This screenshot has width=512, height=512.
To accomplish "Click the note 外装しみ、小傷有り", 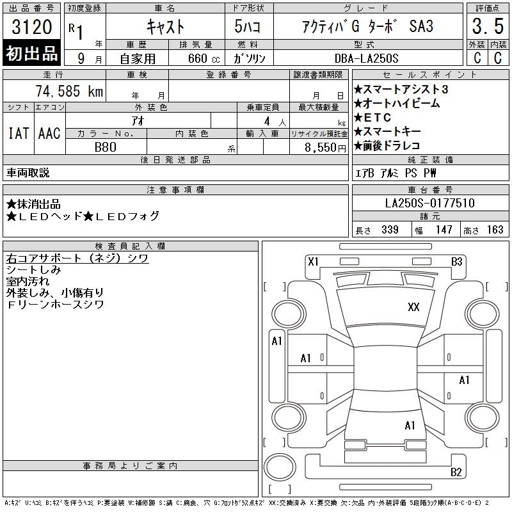I will pyautogui.click(x=55, y=292).
